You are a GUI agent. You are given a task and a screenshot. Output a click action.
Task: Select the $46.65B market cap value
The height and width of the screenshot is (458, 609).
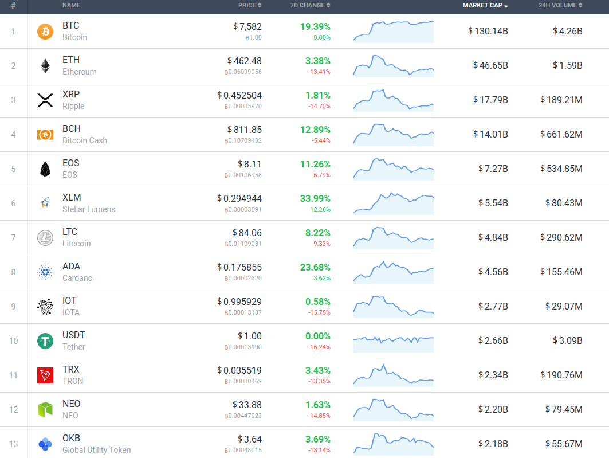[490, 66]
